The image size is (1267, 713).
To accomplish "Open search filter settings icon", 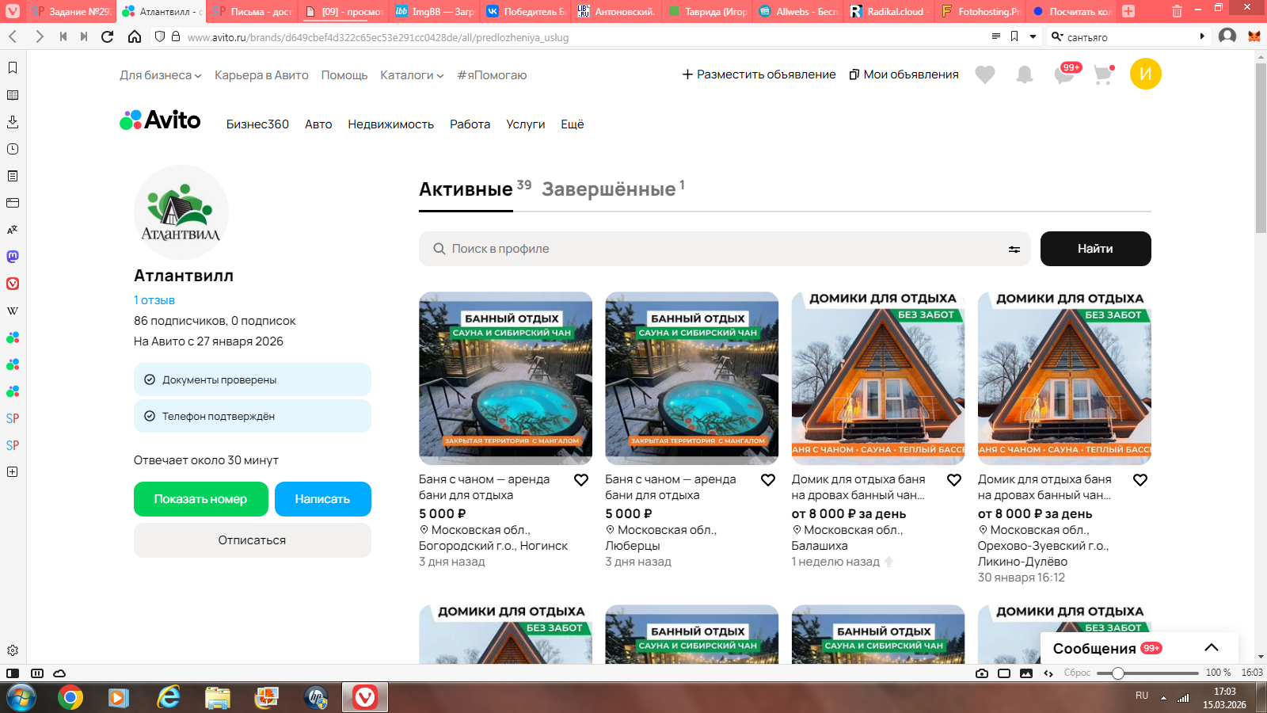I will point(1014,249).
